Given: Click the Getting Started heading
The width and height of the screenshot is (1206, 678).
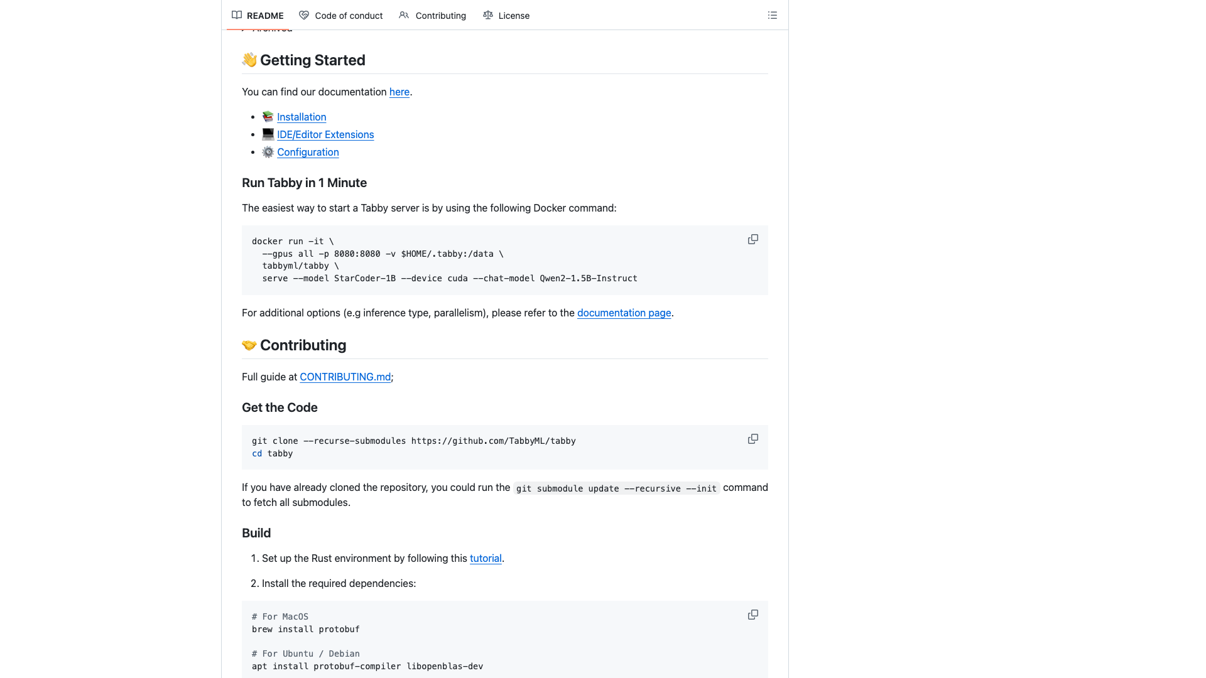Looking at the screenshot, I should 303,60.
